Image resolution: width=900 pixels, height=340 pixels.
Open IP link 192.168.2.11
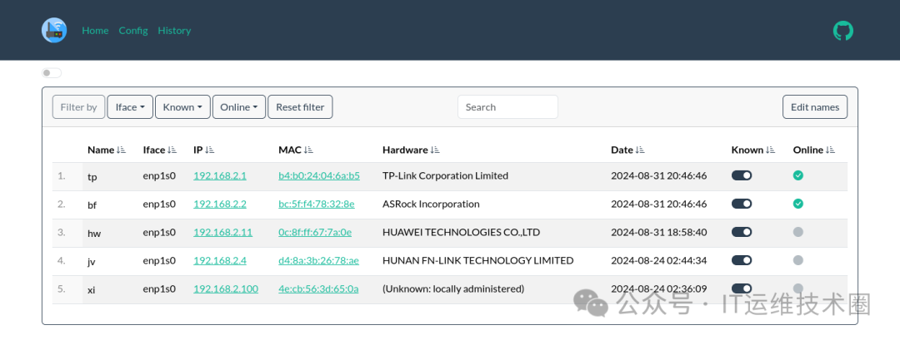(222, 232)
